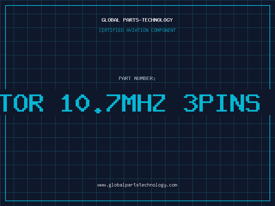
Task: Click the CERTIFIED AVIATION COMPONENT subtitle
Action: [137, 30]
